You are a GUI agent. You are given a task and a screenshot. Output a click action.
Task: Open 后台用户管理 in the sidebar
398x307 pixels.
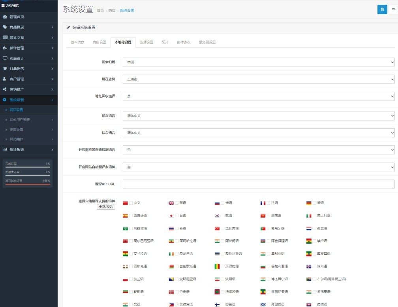(20, 120)
